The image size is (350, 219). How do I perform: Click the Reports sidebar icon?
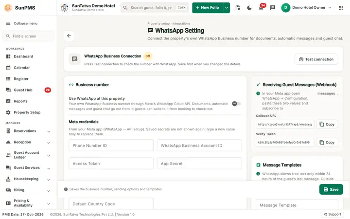coord(8,101)
